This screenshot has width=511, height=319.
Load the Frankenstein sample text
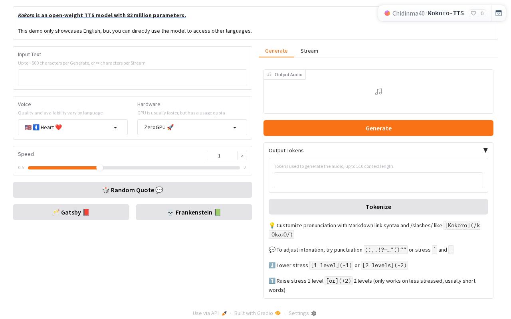coord(194,212)
